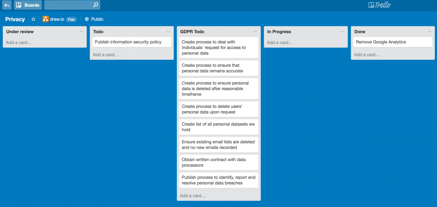Add a card to In Progress list
437x207 pixels.
point(280,43)
